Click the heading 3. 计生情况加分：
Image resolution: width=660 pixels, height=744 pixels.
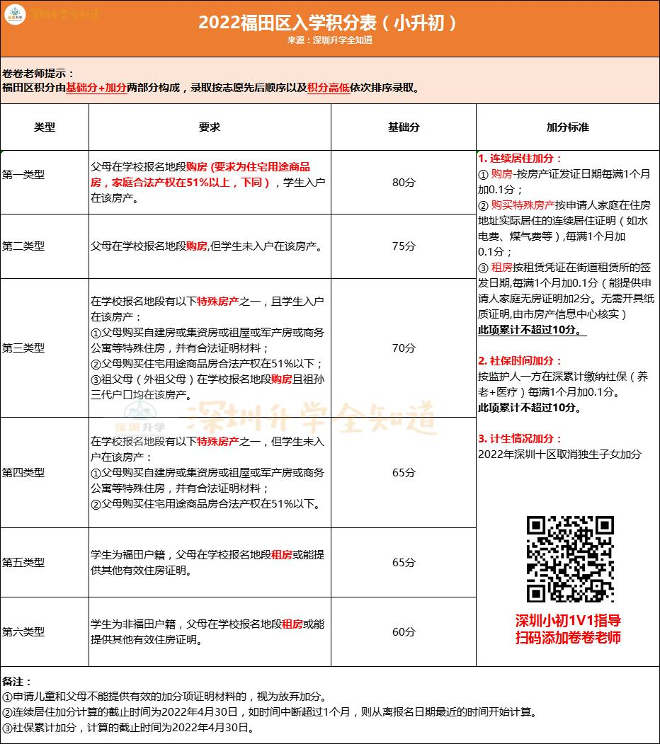pos(520,439)
